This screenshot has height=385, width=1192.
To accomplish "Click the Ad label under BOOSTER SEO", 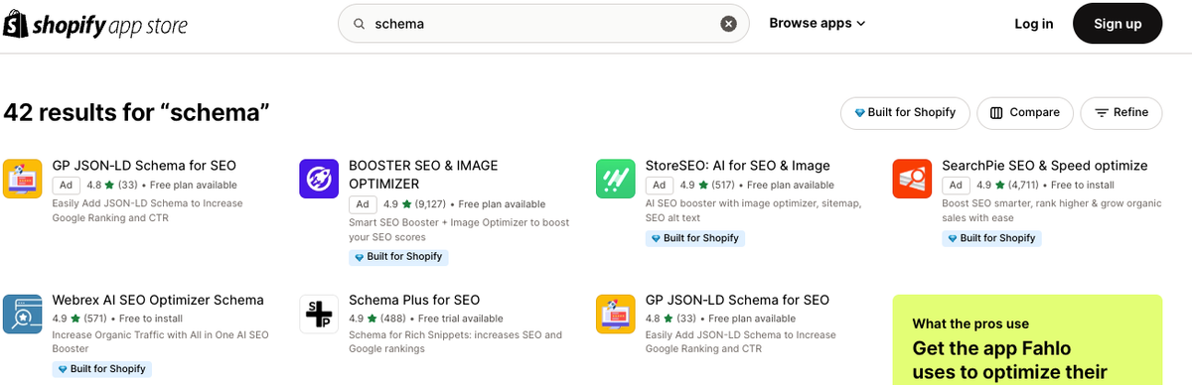I will point(363,204).
